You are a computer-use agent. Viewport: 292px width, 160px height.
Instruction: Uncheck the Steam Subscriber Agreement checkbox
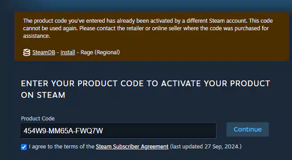coord(24,147)
